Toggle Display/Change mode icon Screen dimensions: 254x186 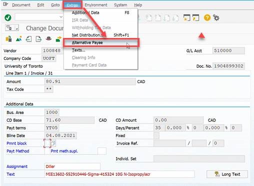[x=9, y=27]
